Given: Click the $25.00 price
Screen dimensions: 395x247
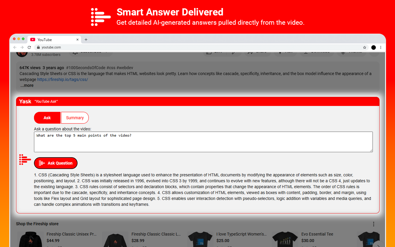Looking at the screenshot, I should pyautogui.click(x=223, y=241).
